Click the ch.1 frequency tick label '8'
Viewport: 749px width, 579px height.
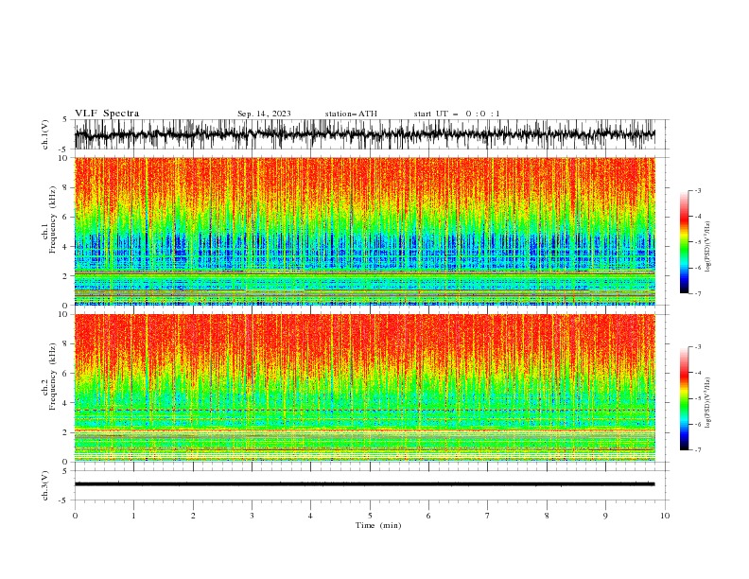pyautogui.click(x=66, y=187)
